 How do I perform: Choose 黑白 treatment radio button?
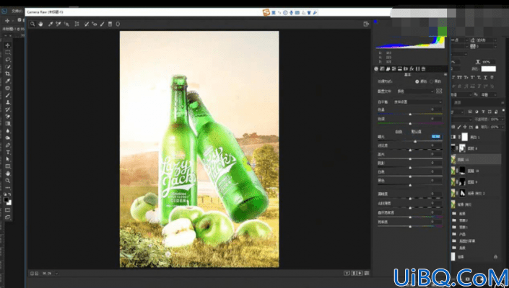(431, 81)
